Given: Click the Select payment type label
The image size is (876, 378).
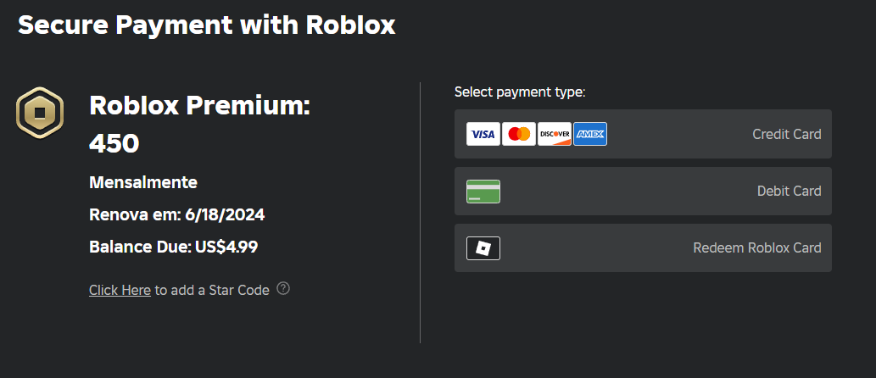Looking at the screenshot, I should 520,92.
